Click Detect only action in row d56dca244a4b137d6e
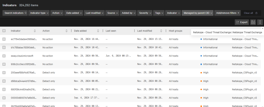This screenshot has height=107, width=264. tap(49, 81)
